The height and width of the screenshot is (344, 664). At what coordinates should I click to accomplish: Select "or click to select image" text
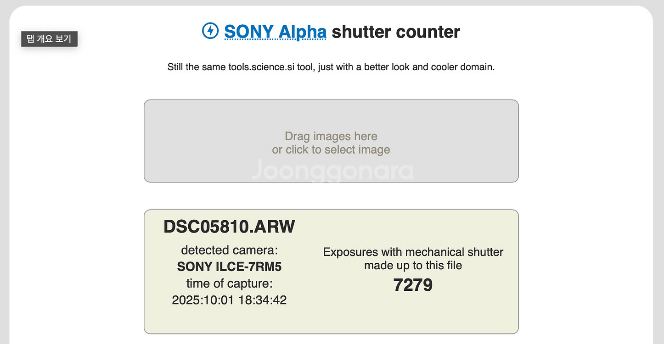[331, 150]
